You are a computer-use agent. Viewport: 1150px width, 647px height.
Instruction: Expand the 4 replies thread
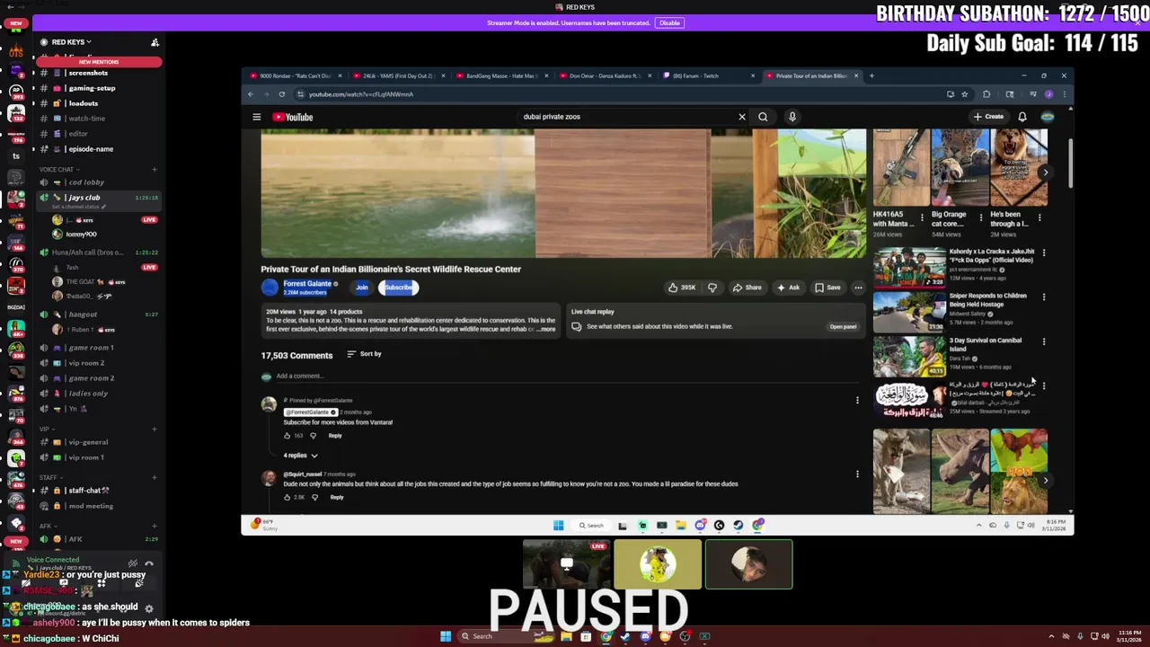pyautogui.click(x=301, y=456)
